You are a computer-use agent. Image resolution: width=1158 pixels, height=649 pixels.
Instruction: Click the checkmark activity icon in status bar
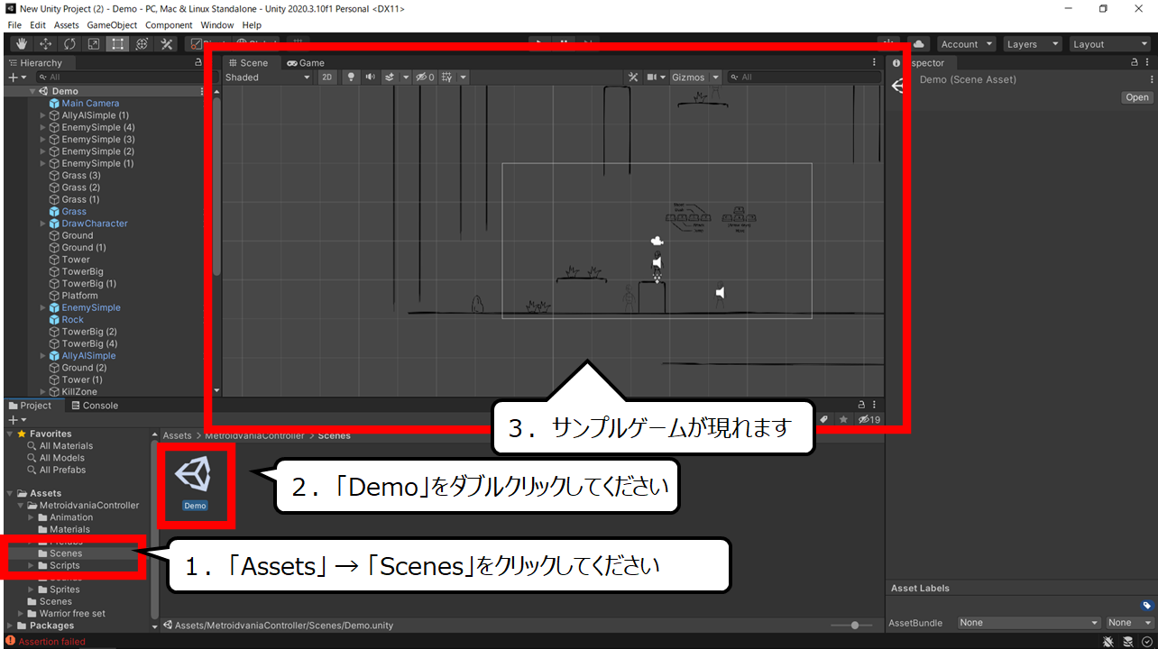(x=1145, y=642)
